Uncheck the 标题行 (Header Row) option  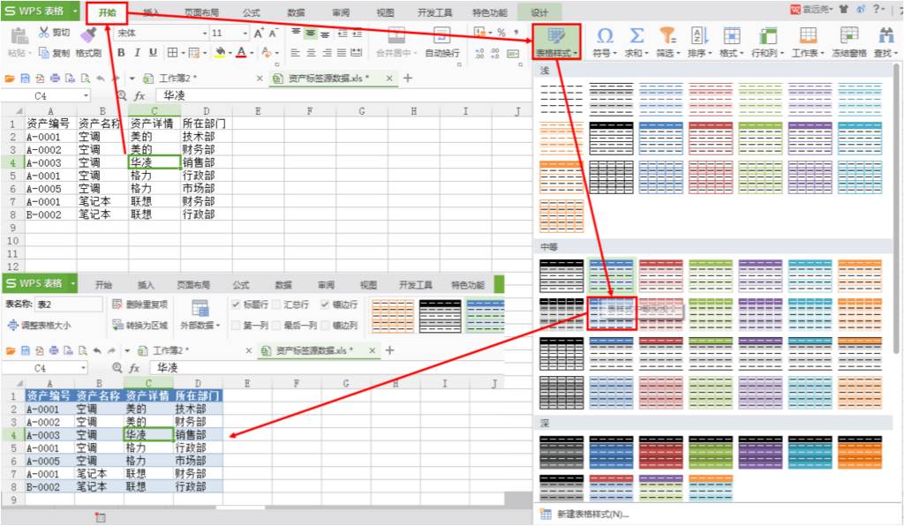tap(237, 304)
